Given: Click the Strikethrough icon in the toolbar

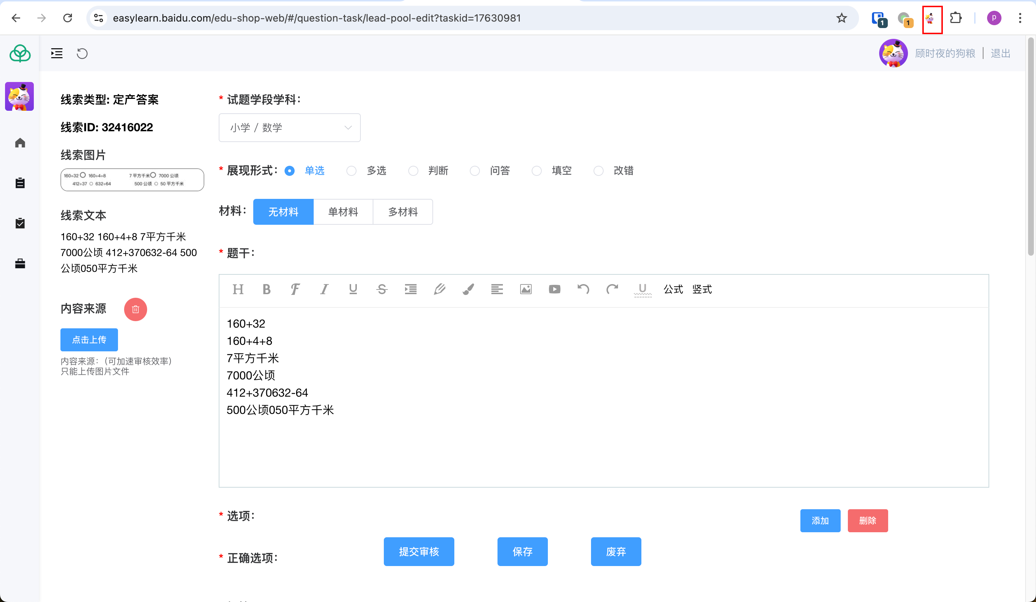Looking at the screenshot, I should pyautogui.click(x=382, y=289).
